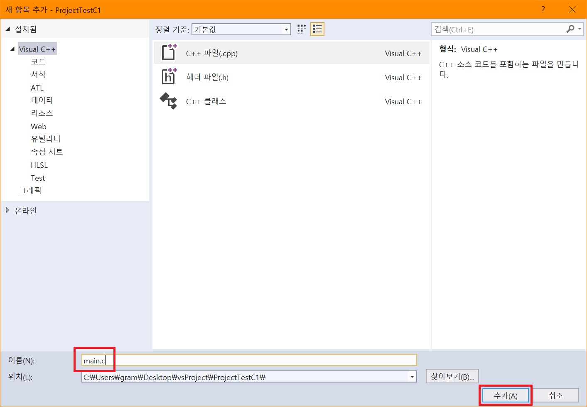This screenshot has width=587, height=407.
Task: Select the 유틸리티 category
Action: (x=46, y=139)
